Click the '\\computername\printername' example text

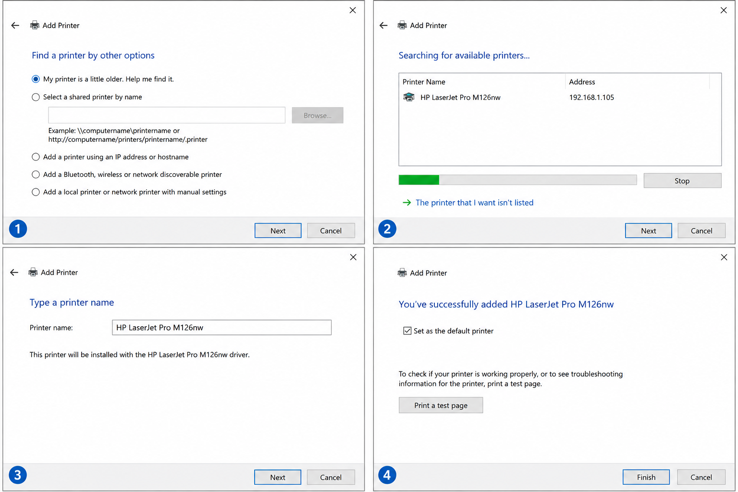point(124,131)
